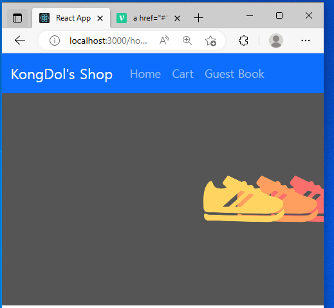Activate Read aloud icon
Screen dimensions: 334x308
164,41
